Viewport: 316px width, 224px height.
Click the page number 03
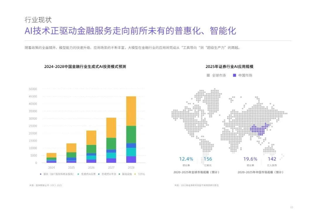pos(292,208)
